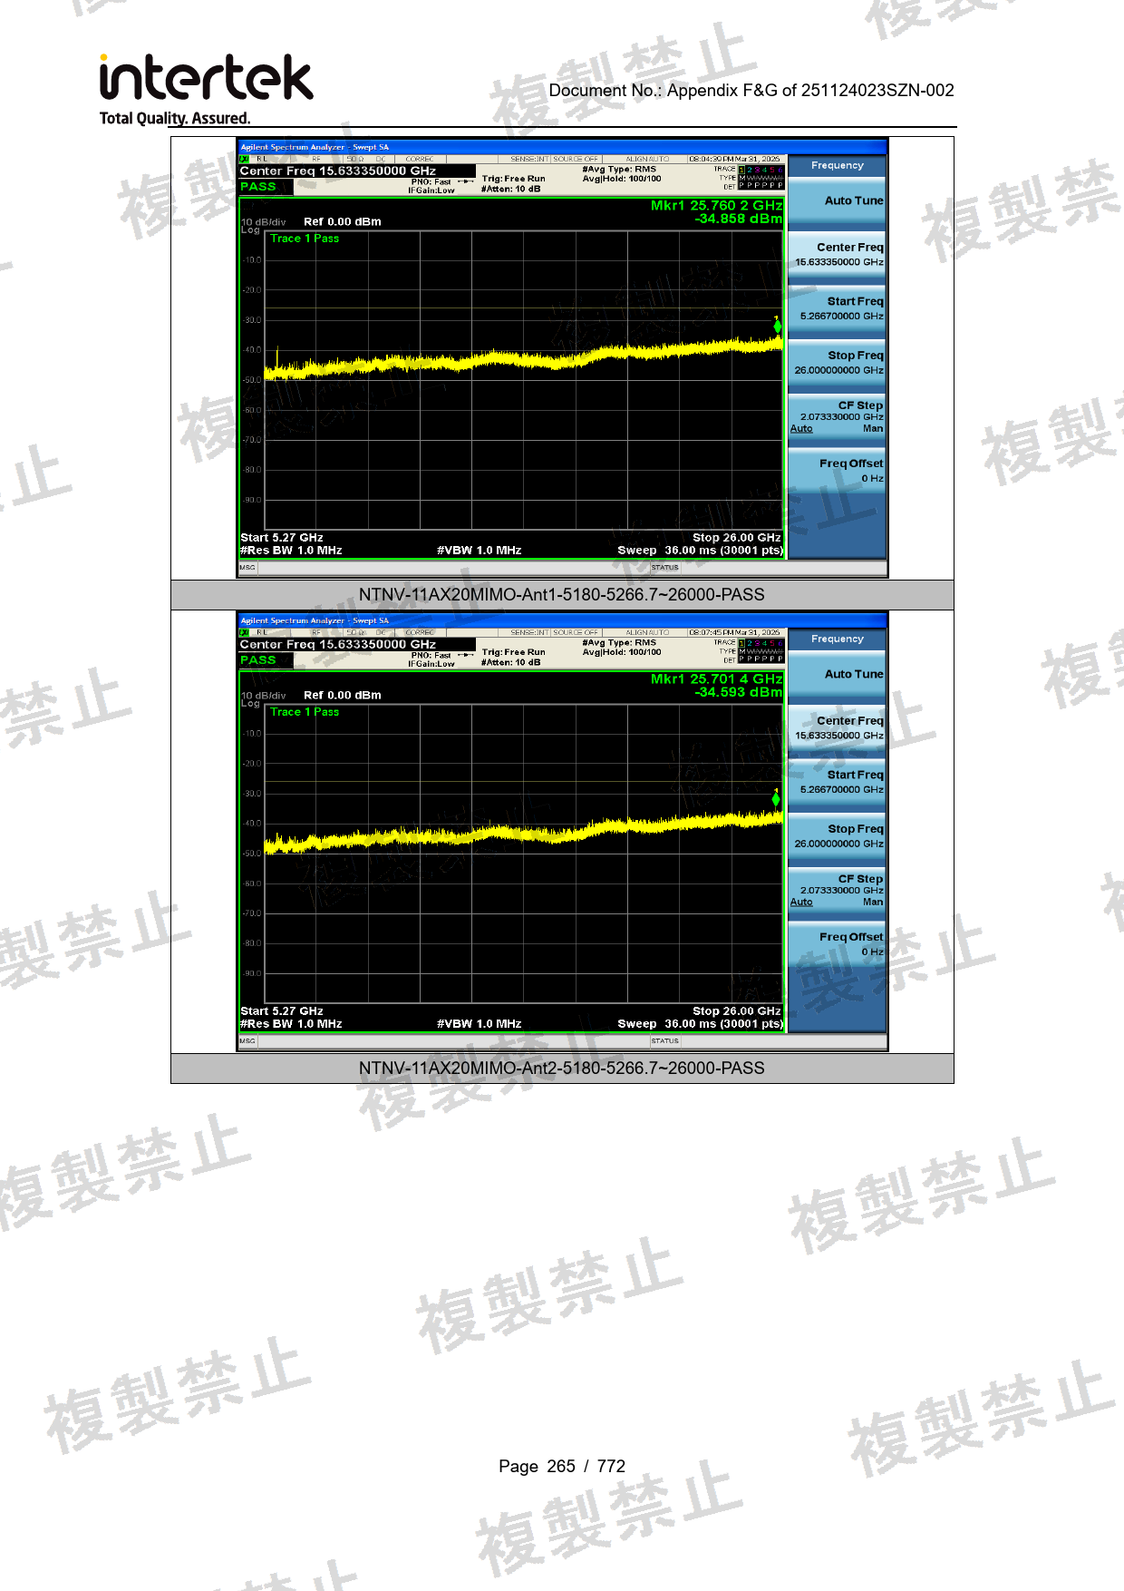Viewport: 1124px width, 1591px height.
Task: Select Center Freq softkey in the Ant2 analyzer screenshot
Action: pyautogui.click(x=837, y=727)
